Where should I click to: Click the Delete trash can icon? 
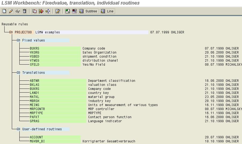[x=24, y=11]
